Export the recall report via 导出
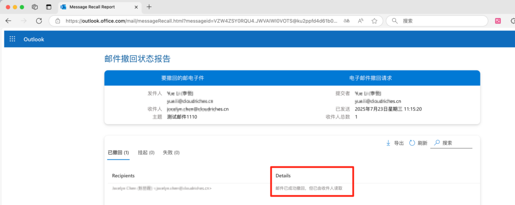Viewport: 515px width, 205px height. (x=395, y=143)
